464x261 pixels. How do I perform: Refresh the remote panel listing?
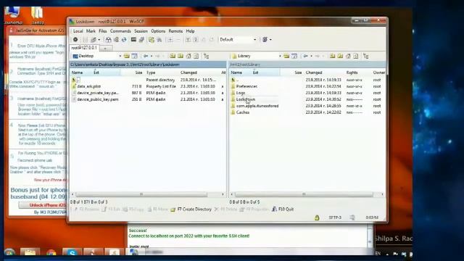pos(356,56)
